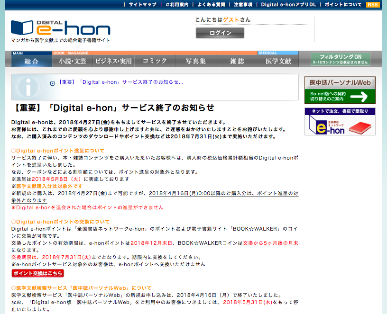Open the 総合 main tab
The height and width of the screenshot is (314, 387).
pos(32,61)
